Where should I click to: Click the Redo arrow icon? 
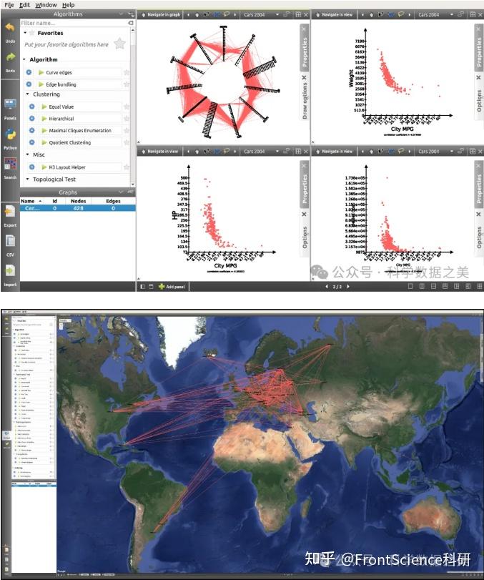[x=10, y=57]
